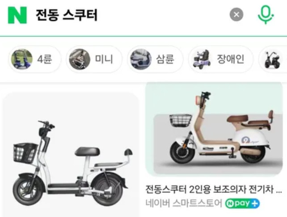Open the 네이버 스마트스토어 seller link
287x217 pixels.
[x=184, y=203]
